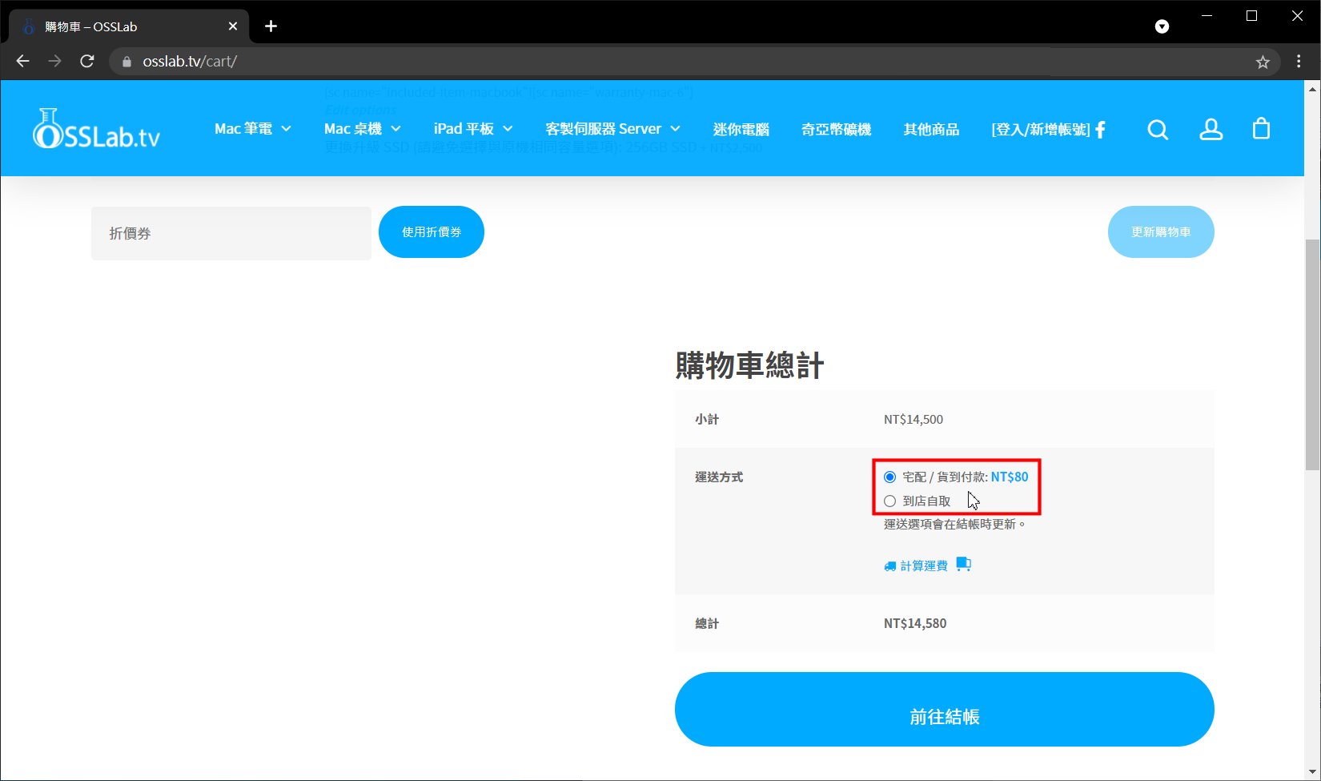Click the OSSLab.tv logo
This screenshot has height=781, width=1321.
pyautogui.click(x=96, y=129)
